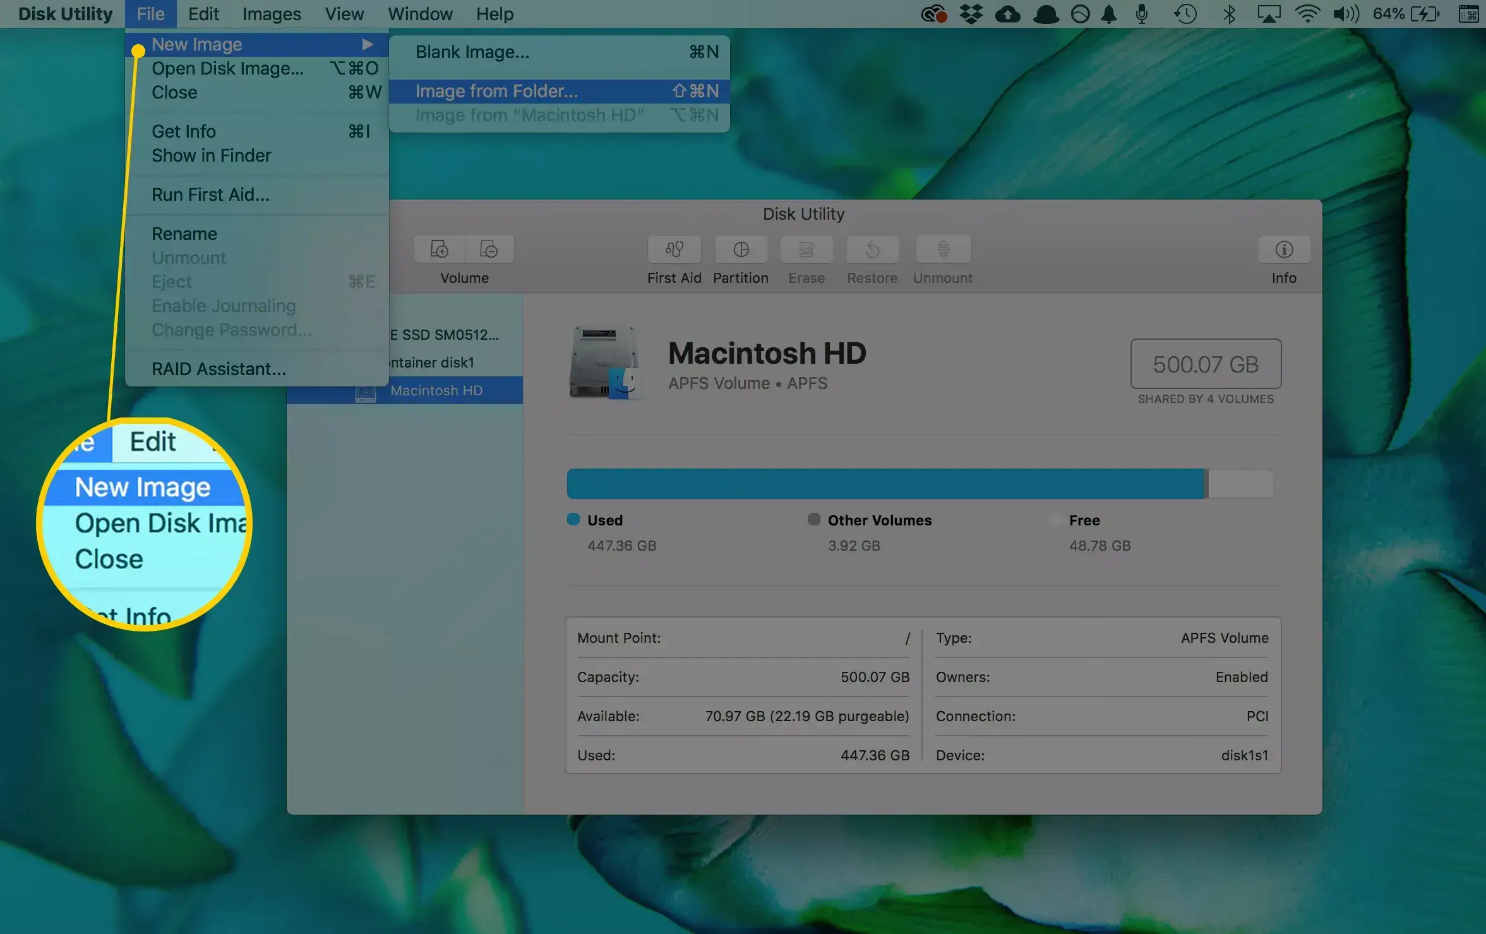Click the File menu to expand
Image resolution: width=1486 pixels, height=934 pixels.
(x=151, y=13)
